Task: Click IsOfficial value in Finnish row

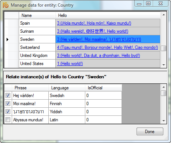Action: click(103, 104)
